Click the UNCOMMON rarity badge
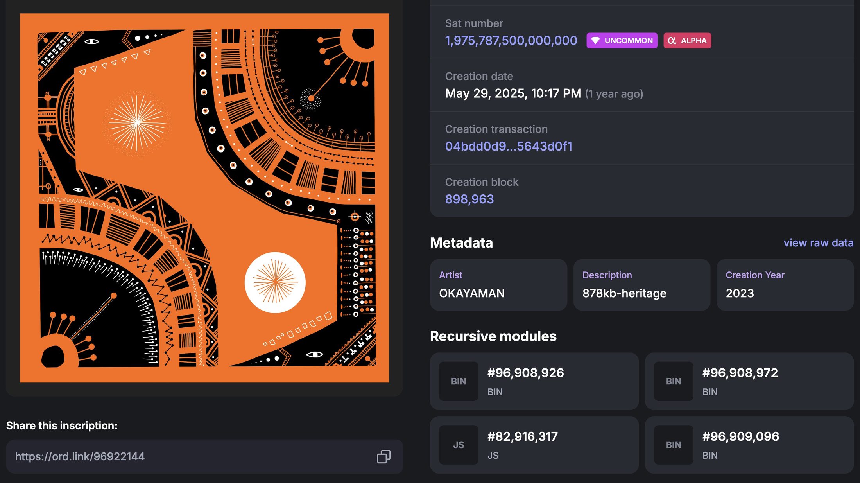The width and height of the screenshot is (860, 483). point(622,41)
